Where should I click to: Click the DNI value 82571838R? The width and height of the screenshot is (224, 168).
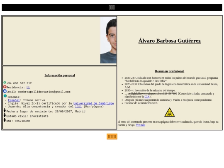(x=22, y=121)
